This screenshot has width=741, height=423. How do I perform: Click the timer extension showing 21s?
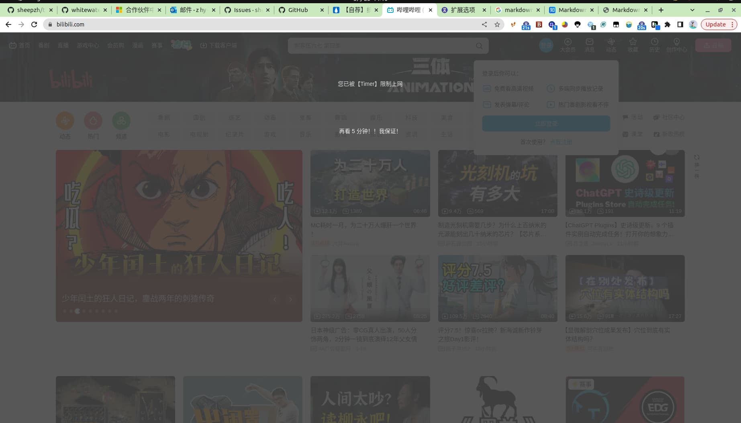[x=526, y=25]
